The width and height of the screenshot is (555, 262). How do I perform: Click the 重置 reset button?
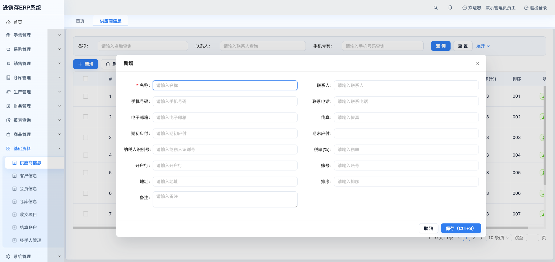[x=463, y=46]
